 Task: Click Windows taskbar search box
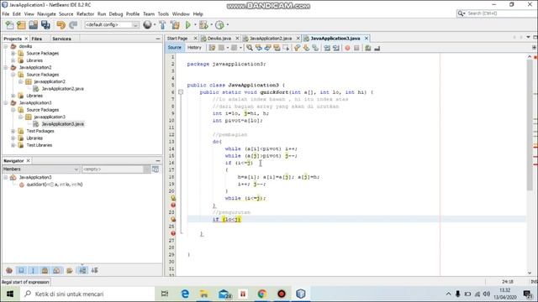[87, 294]
